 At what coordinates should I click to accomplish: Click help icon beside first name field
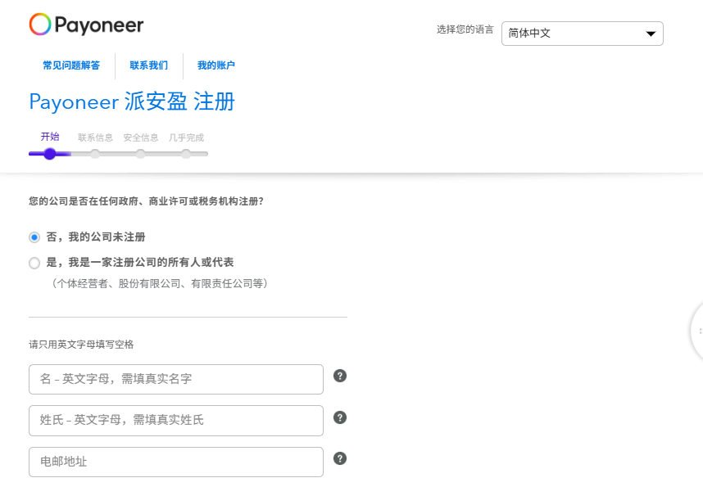(x=340, y=376)
